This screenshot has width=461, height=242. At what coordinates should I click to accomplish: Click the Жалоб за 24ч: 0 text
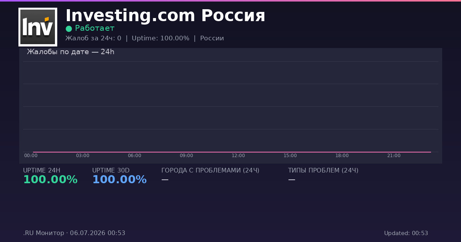93,38
